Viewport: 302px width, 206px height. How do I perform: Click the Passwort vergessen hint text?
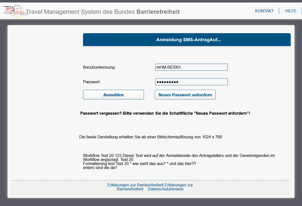(x=165, y=113)
